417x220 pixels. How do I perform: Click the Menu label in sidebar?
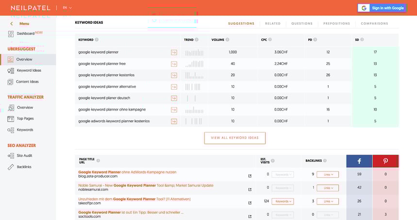pos(24,24)
